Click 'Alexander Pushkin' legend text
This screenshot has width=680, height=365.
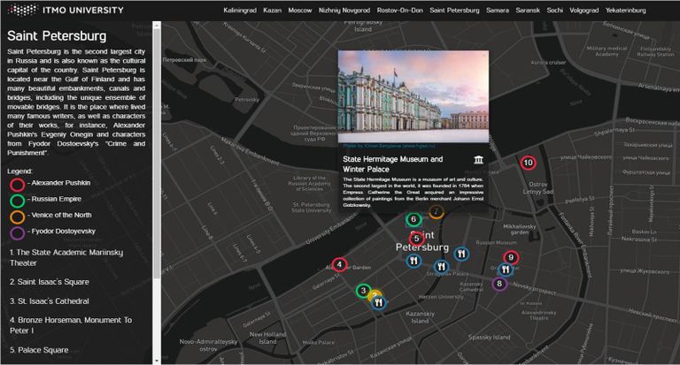61,183
